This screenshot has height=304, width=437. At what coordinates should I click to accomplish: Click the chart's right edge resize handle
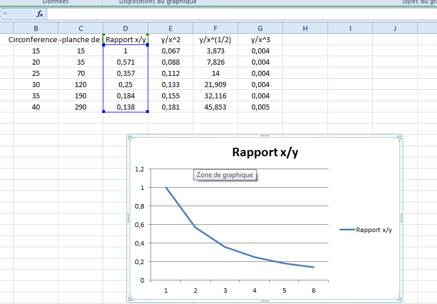pos(401,219)
